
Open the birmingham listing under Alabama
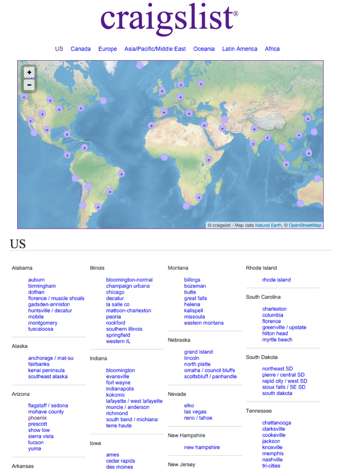pos(42,286)
